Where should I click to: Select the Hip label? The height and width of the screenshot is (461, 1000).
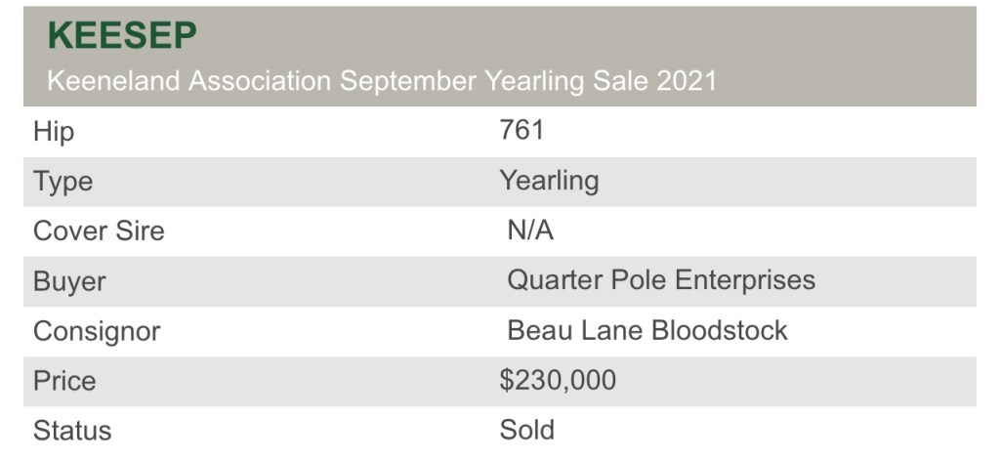[x=53, y=132]
